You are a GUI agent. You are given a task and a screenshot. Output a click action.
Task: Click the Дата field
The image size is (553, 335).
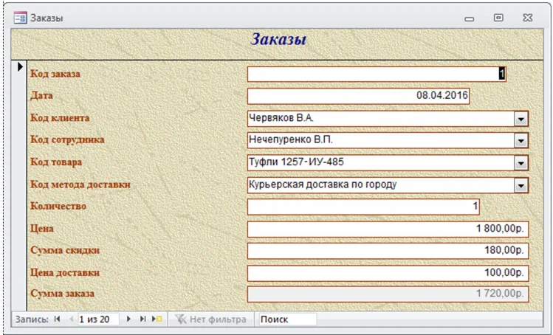click(x=358, y=96)
